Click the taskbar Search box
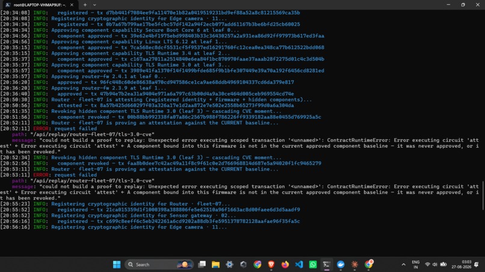The image size is (485, 272). point(159,265)
